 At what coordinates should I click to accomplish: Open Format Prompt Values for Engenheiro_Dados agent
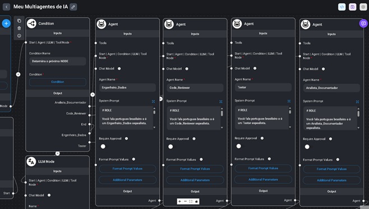pos(127,169)
